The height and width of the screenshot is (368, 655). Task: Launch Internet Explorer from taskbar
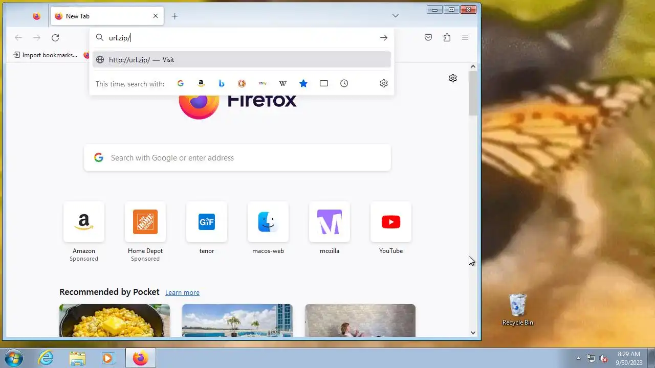coord(46,358)
